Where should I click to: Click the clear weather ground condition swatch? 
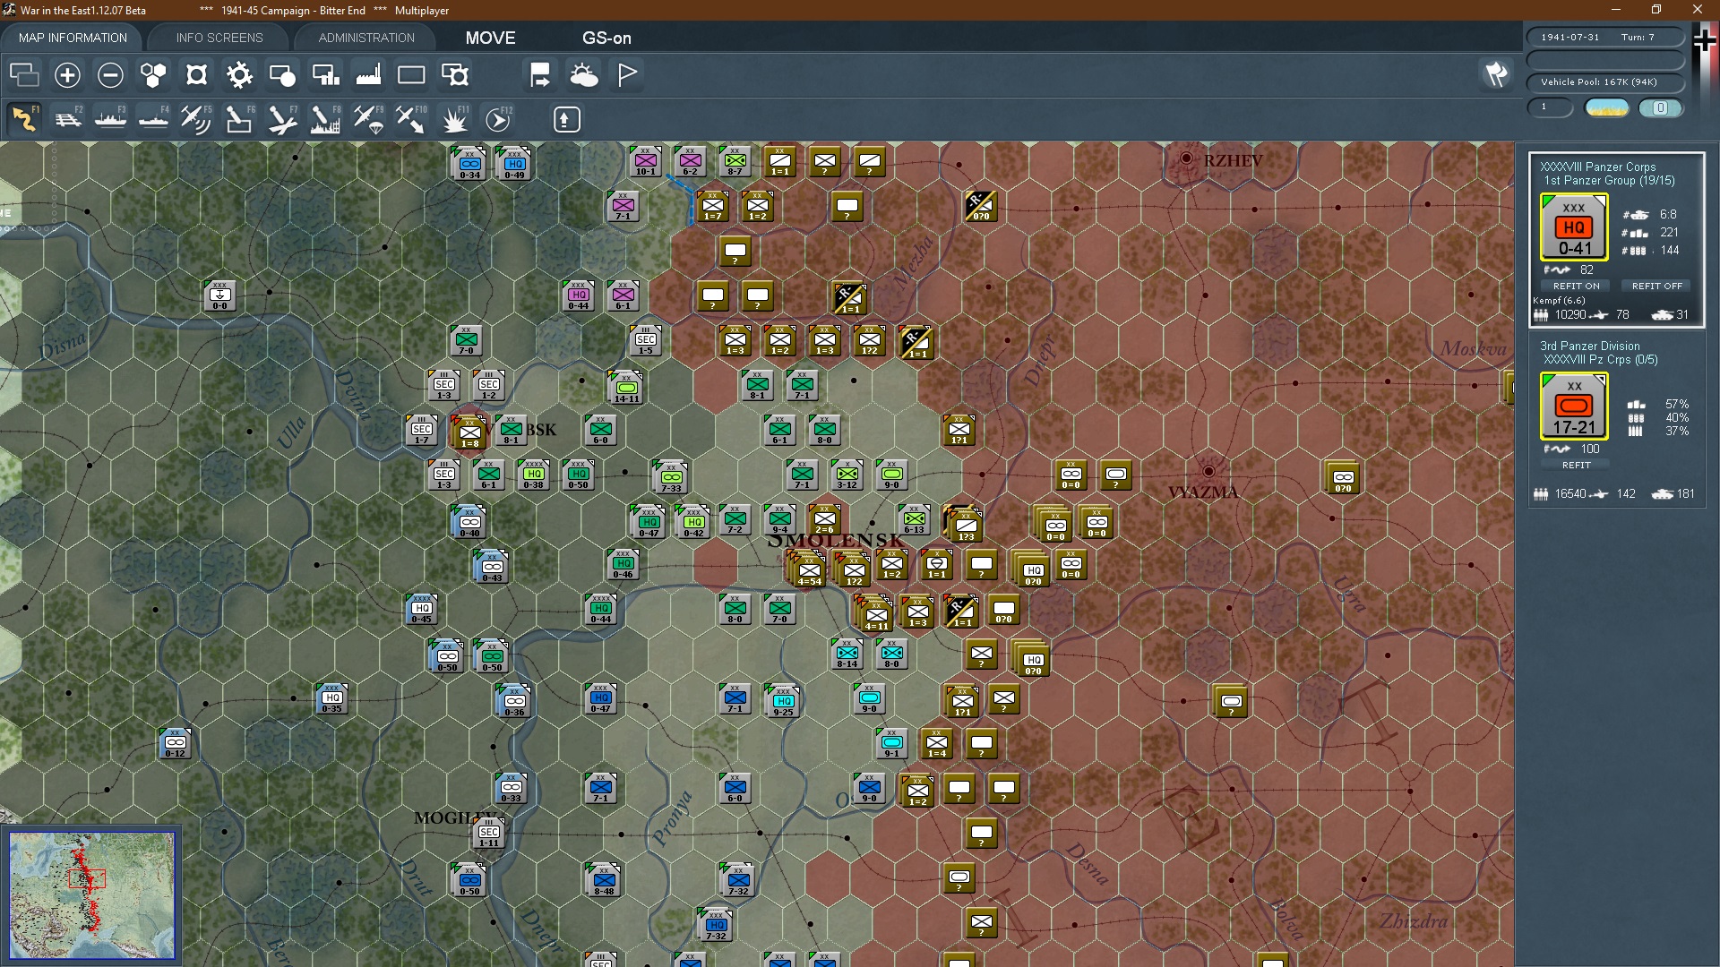click(1607, 108)
